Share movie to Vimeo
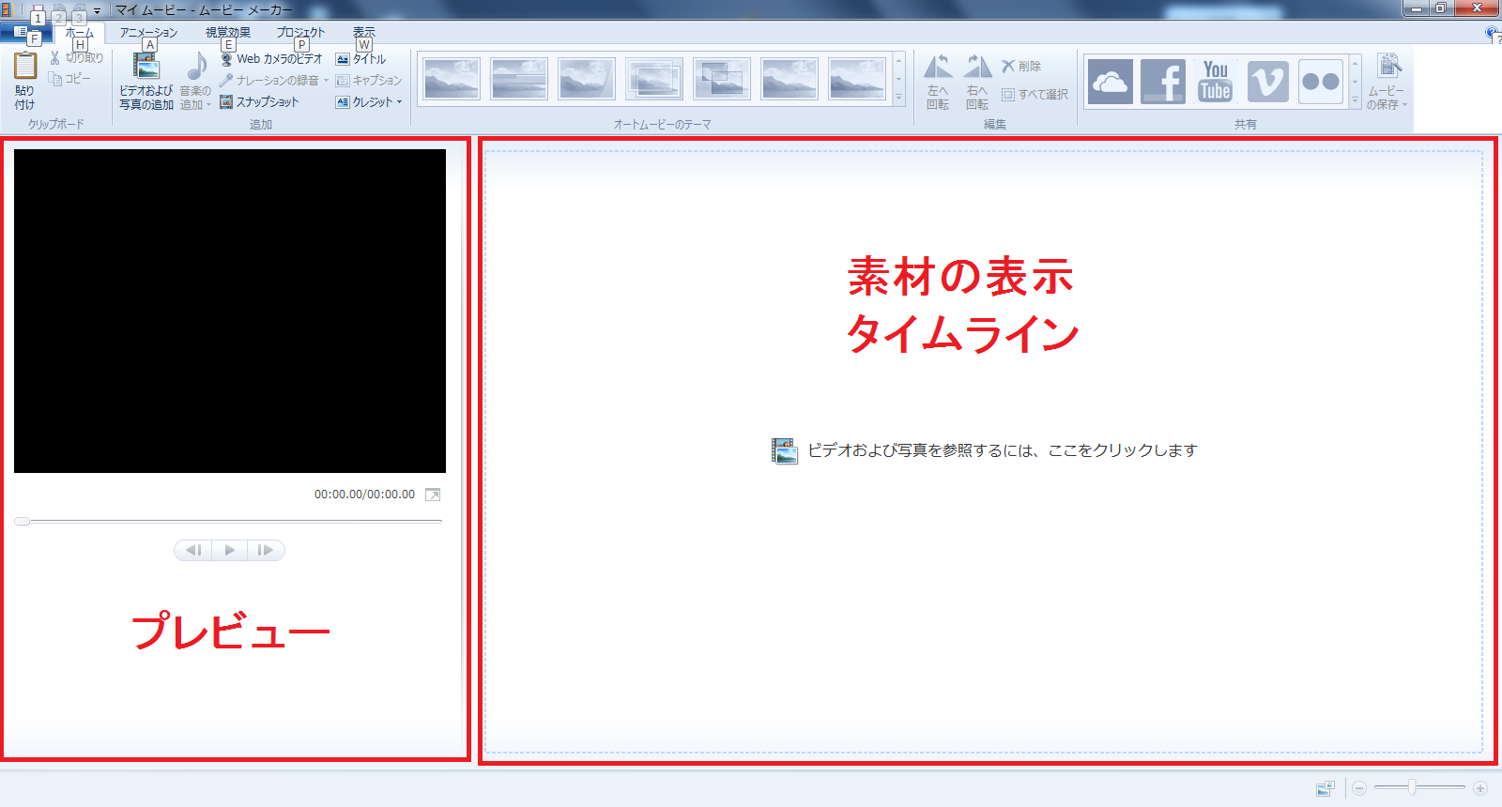 click(1267, 82)
